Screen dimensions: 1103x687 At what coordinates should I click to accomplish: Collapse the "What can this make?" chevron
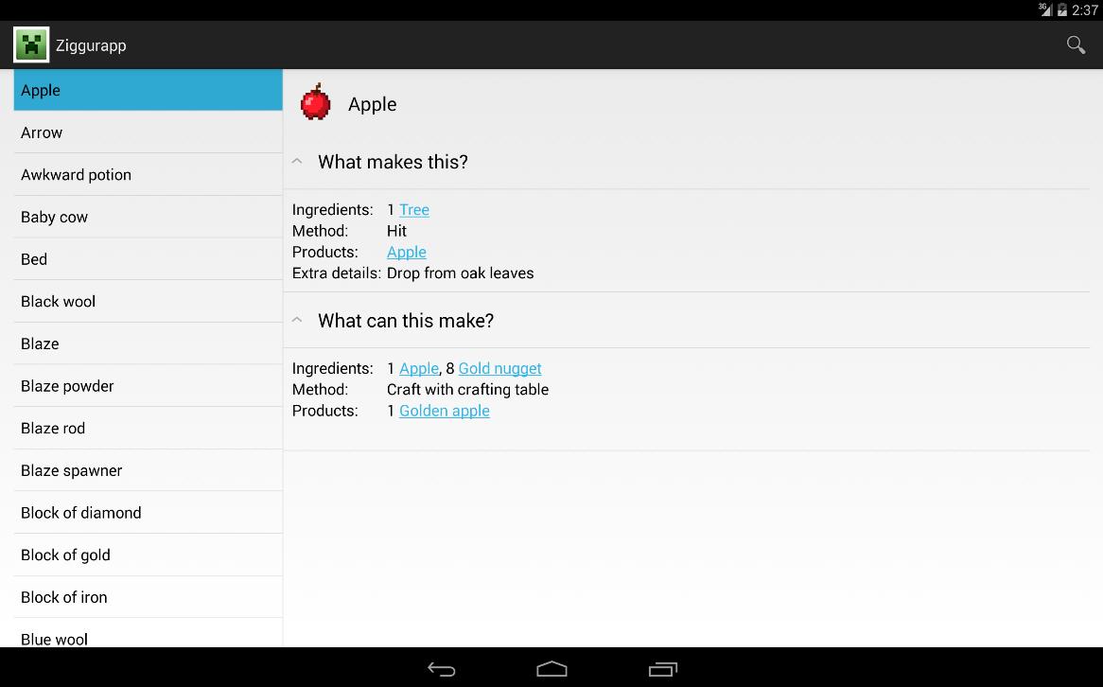click(x=297, y=321)
